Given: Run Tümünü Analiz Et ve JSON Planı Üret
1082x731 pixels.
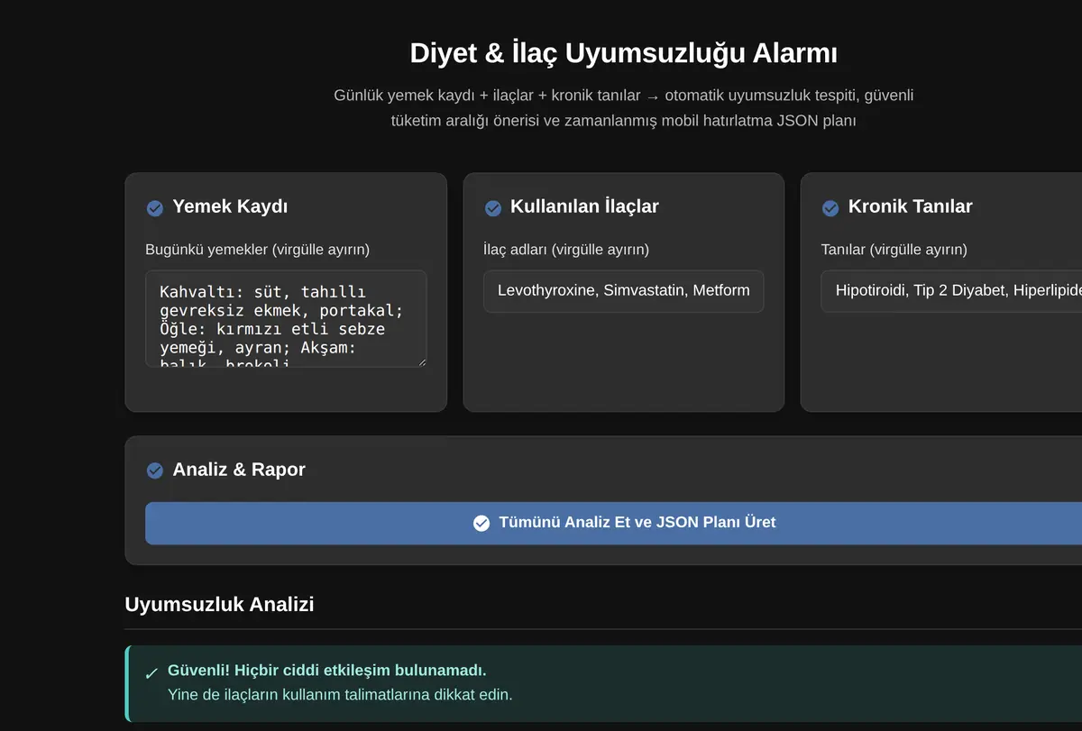Looking at the screenshot, I should [613, 523].
